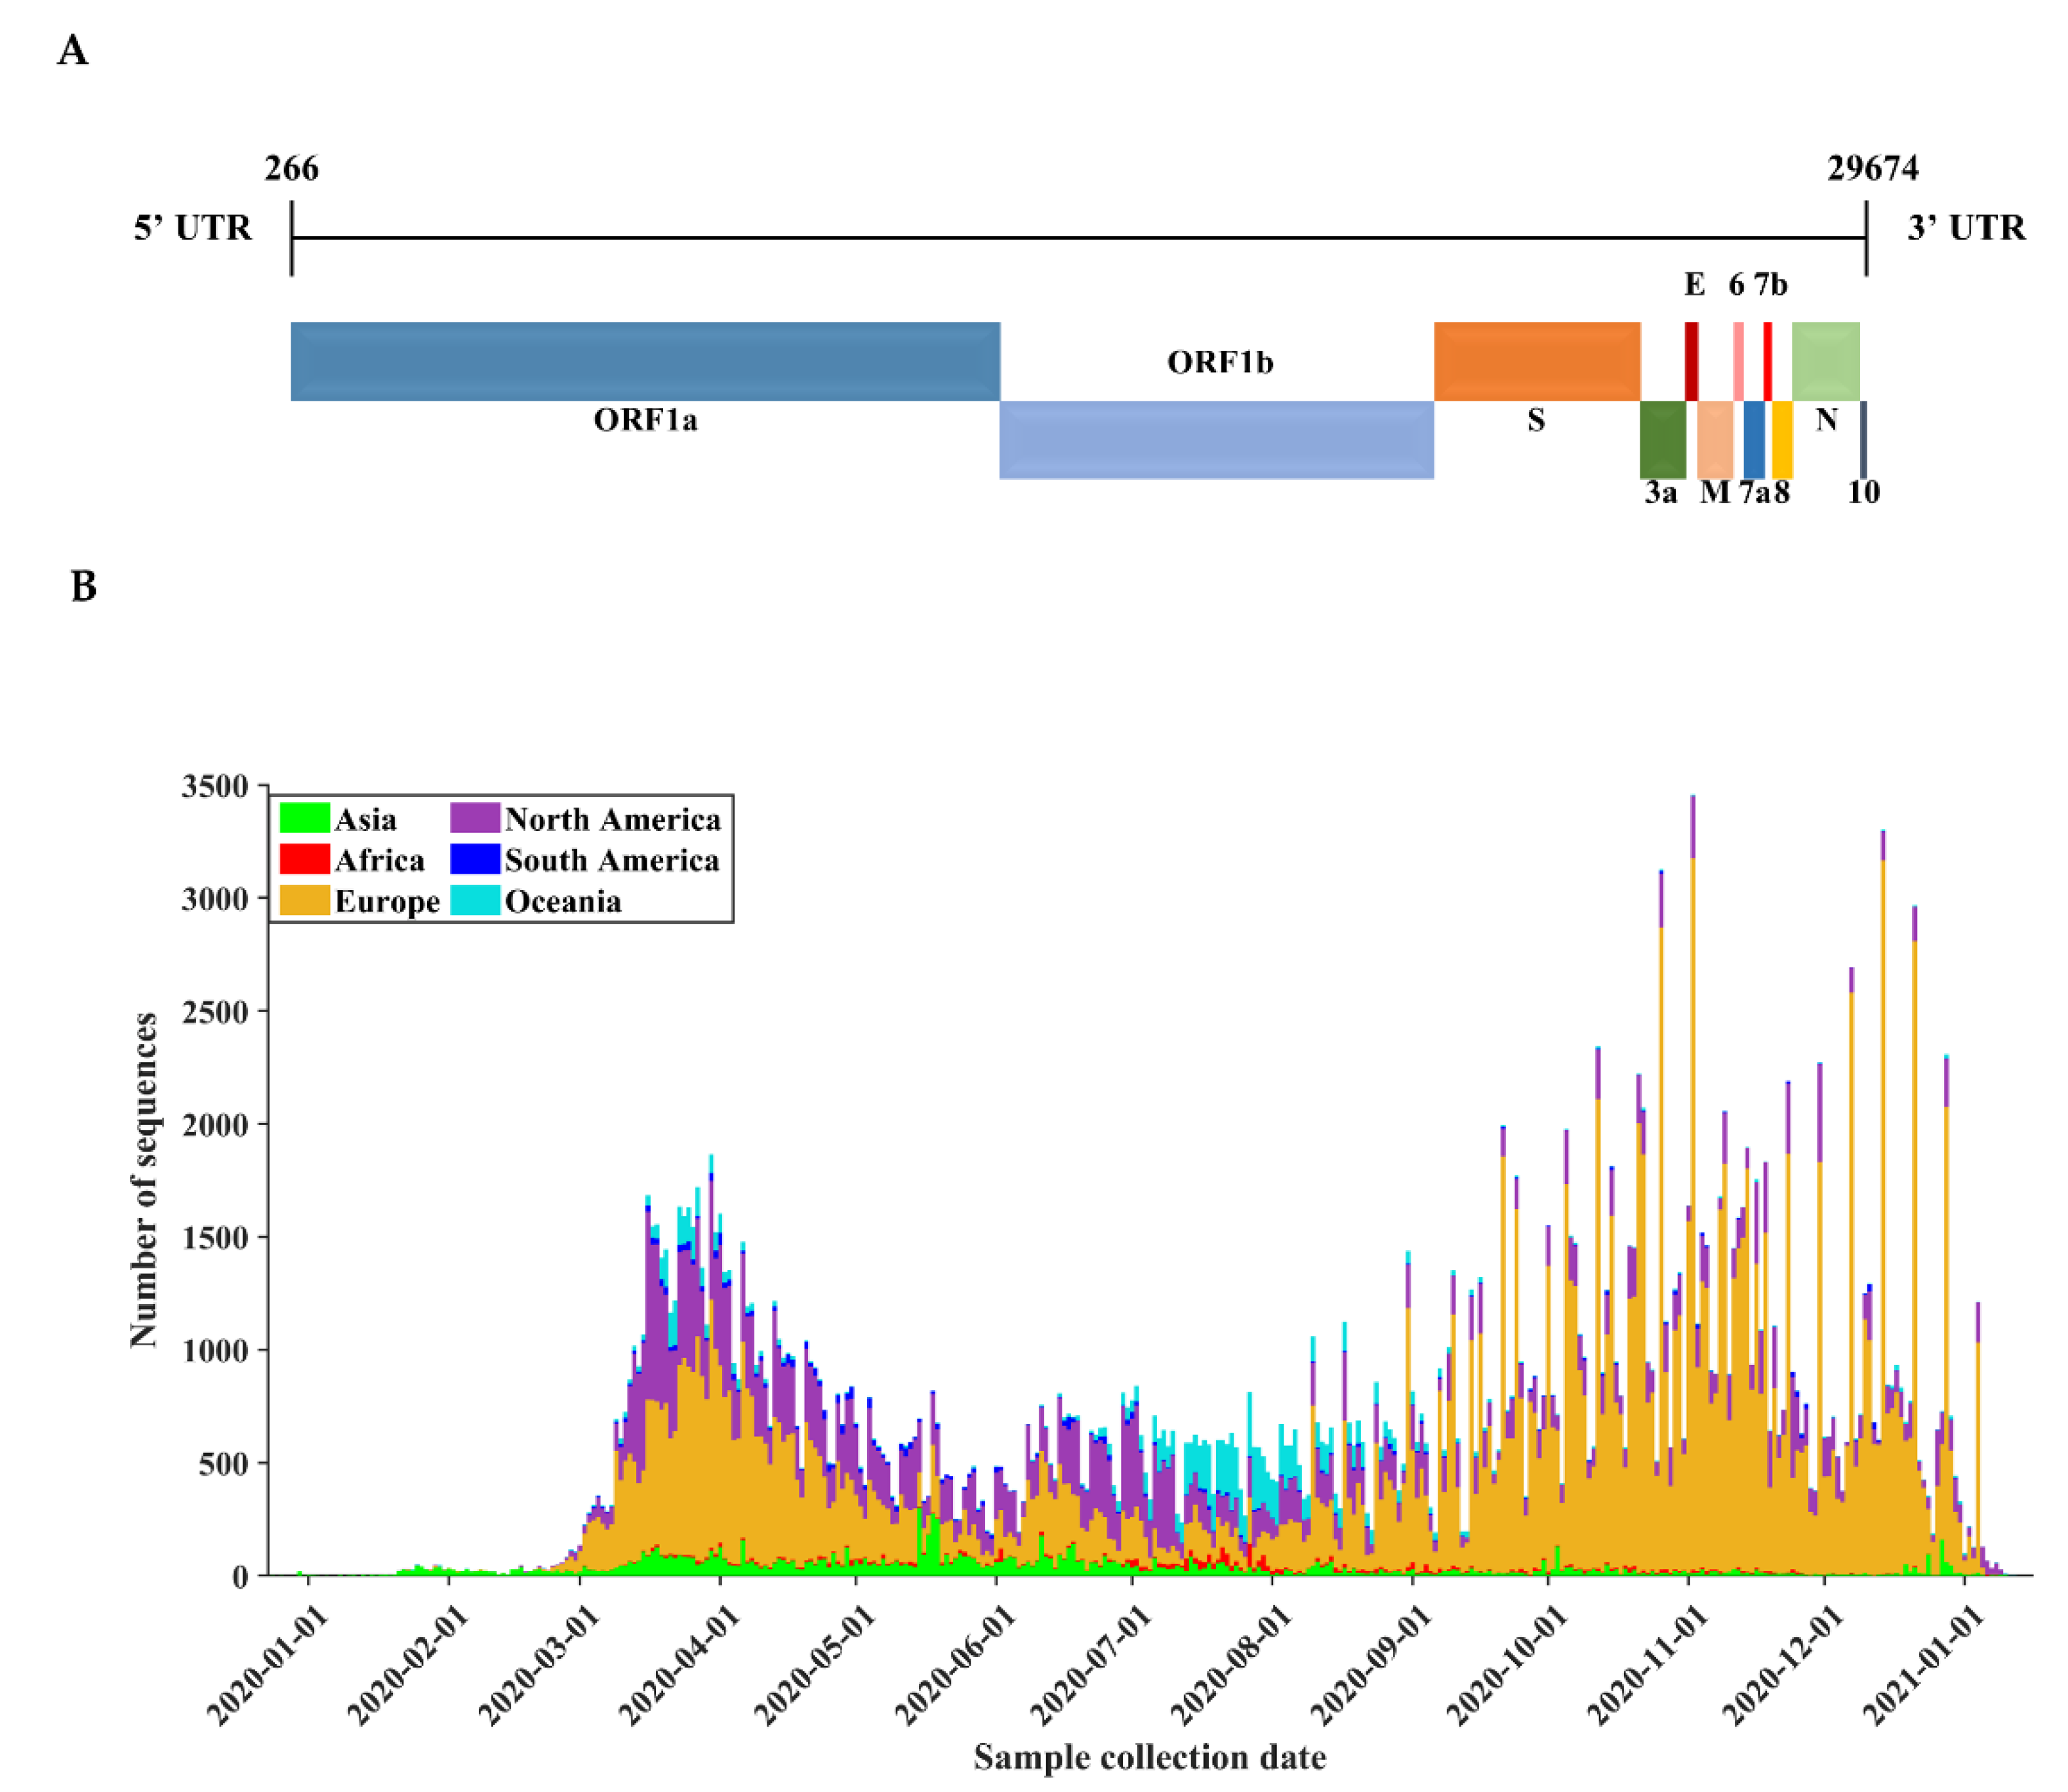Click the 'South America' legend label
Image resolution: width=2068 pixels, height=1792 pixels.
[612, 860]
